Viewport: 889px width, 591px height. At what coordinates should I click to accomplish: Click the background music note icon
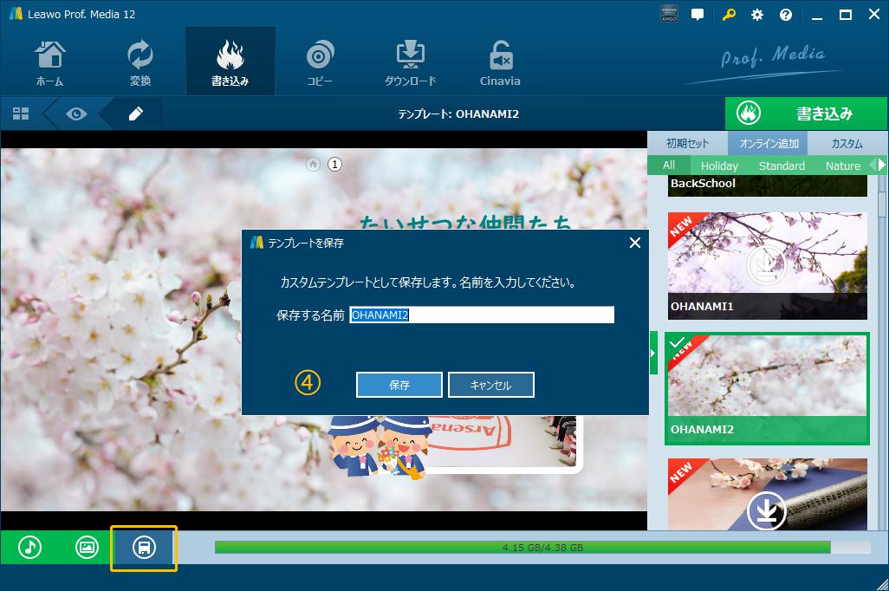coord(30,548)
